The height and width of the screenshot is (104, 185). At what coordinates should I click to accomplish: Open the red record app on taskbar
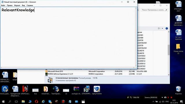point(63,101)
